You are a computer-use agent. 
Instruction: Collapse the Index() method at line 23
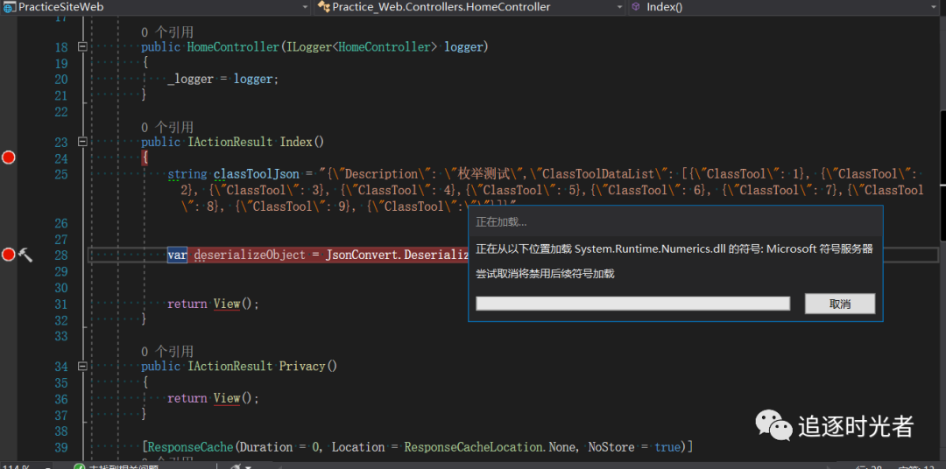pyautogui.click(x=82, y=142)
